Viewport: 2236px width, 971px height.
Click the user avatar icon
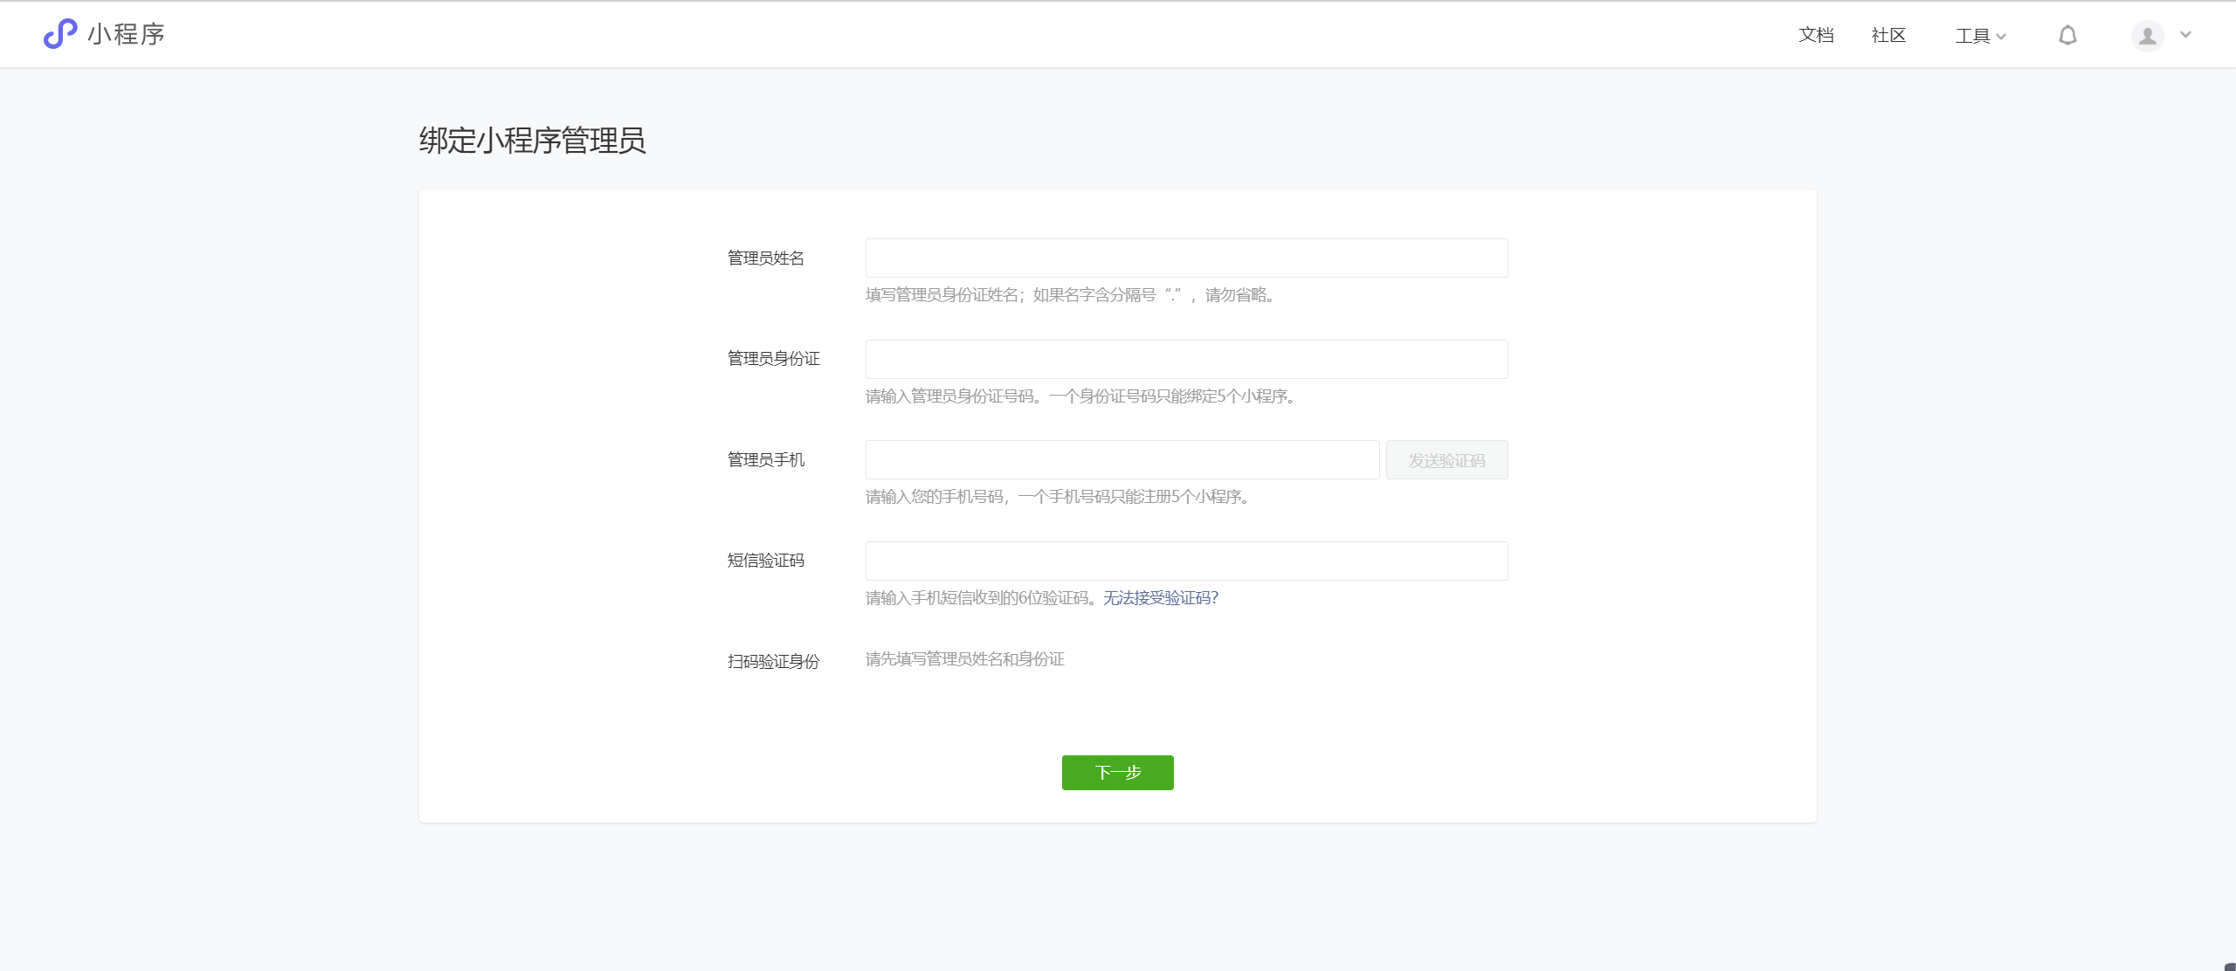click(x=2147, y=36)
